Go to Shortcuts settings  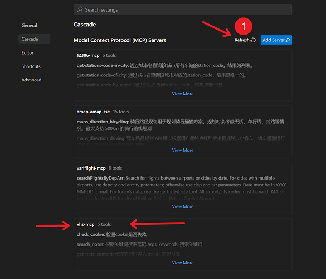coord(31,66)
